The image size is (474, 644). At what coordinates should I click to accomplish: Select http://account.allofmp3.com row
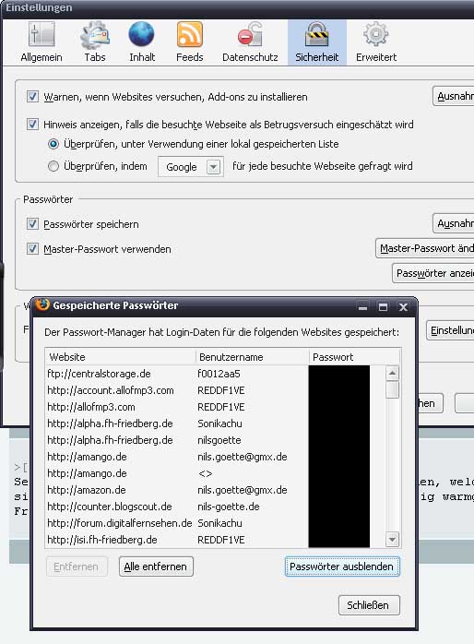[215, 390]
